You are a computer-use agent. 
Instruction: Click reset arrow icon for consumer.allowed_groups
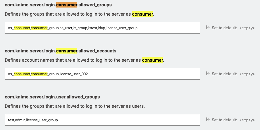(208, 28)
